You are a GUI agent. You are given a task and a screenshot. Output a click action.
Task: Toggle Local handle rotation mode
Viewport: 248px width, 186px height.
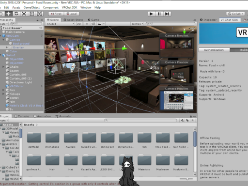pos(72,14)
